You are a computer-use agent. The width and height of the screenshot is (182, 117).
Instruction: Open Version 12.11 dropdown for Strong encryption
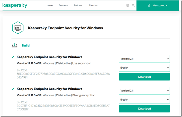[144, 91]
